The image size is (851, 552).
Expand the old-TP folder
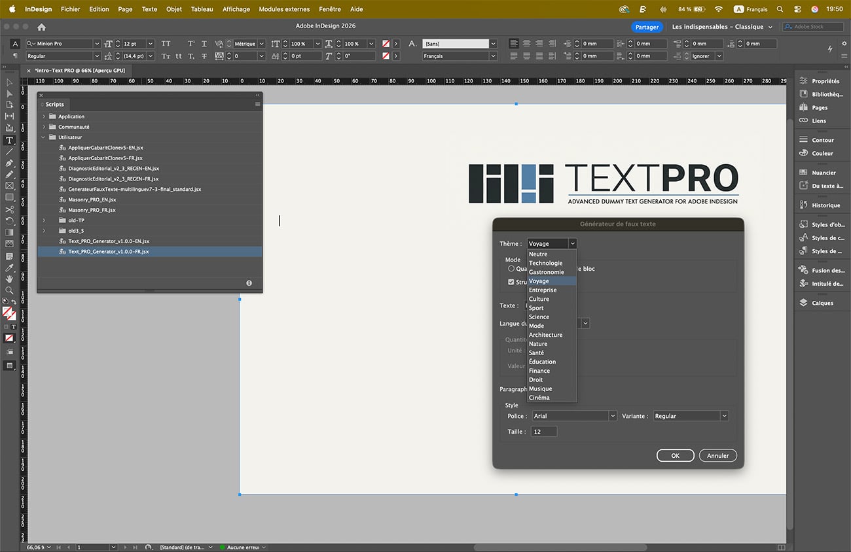pos(45,220)
